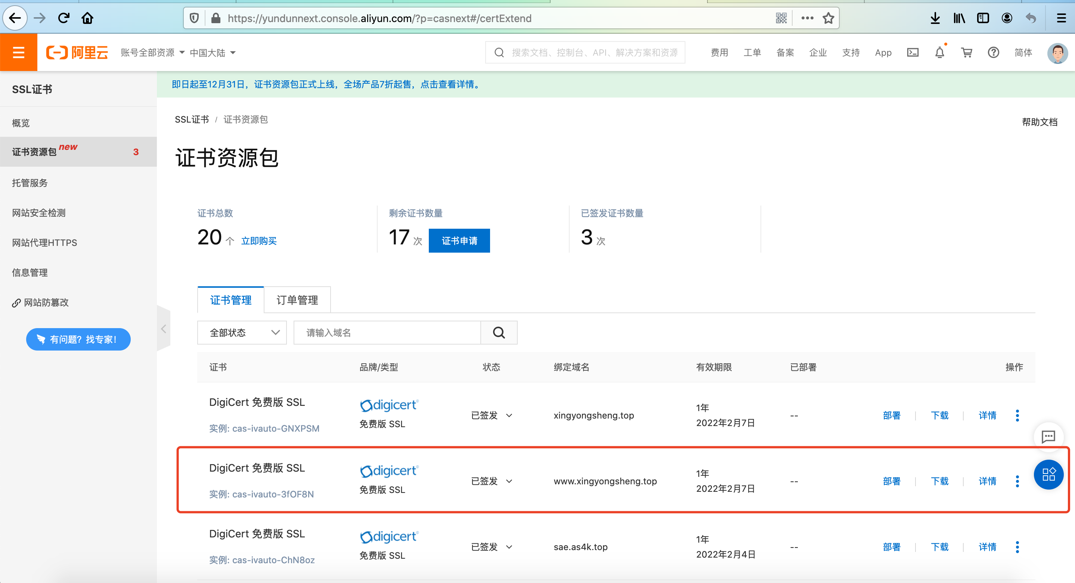Open the browser home page icon
This screenshot has width=1075, height=583.
88,18
